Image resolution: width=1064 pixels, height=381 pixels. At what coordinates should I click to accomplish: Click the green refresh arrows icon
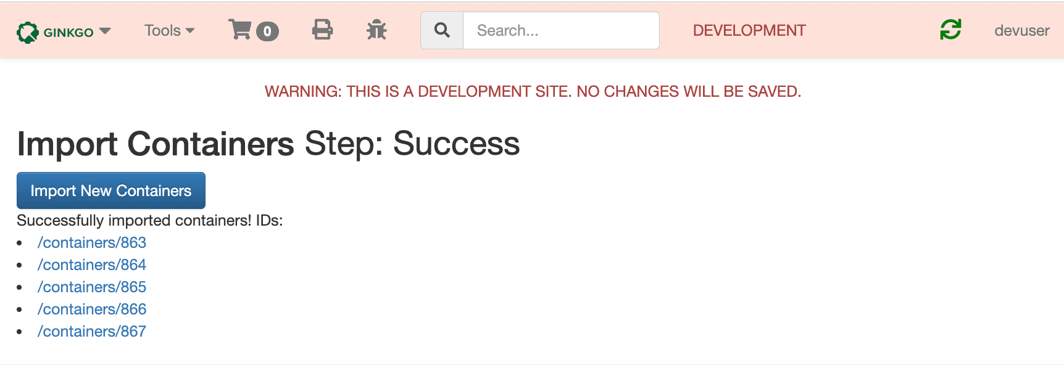point(950,30)
